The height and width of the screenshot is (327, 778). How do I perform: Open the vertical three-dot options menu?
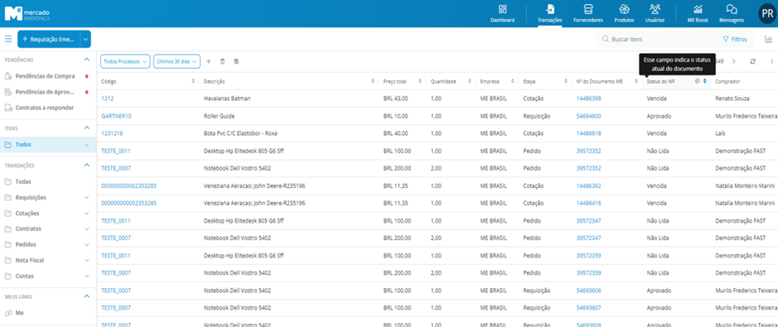pyautogui.click(x=772, y=61)
